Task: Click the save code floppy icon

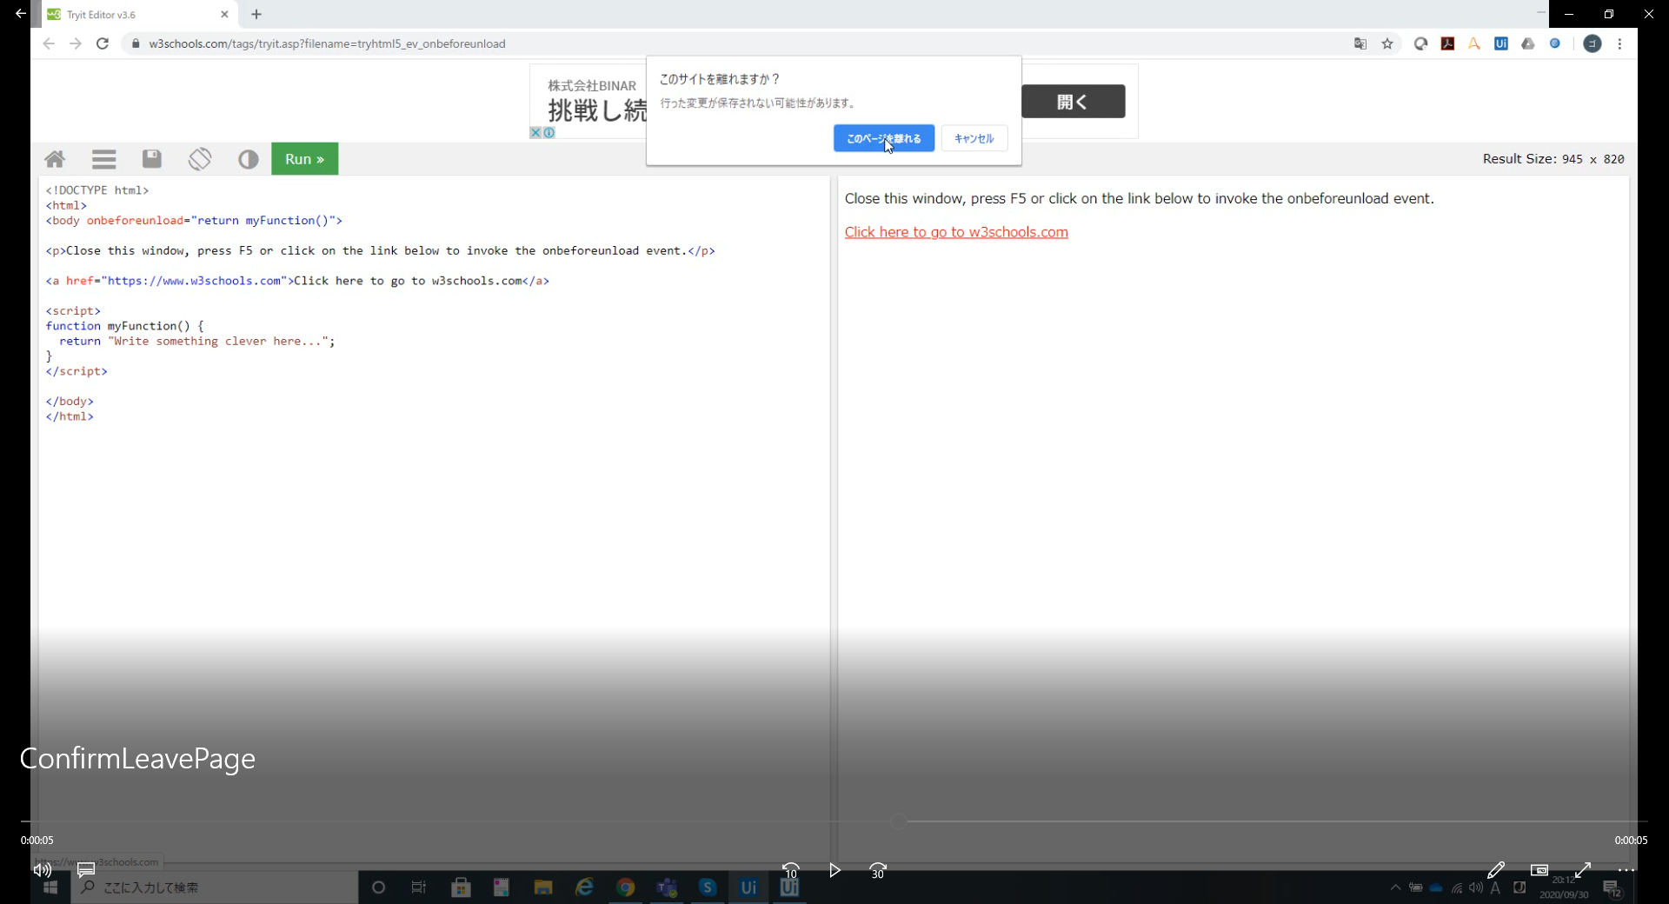Action: click(x=152, y=159)
